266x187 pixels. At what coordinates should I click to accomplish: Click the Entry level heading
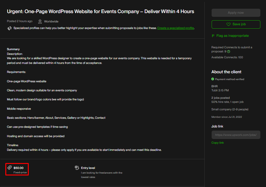click(88, 168)
